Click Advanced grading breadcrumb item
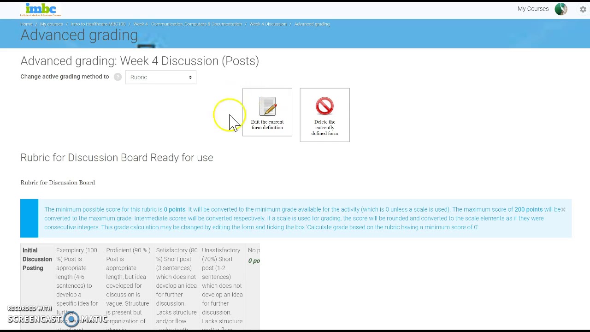Screen dimensions: 590x332 coord(312,24)
